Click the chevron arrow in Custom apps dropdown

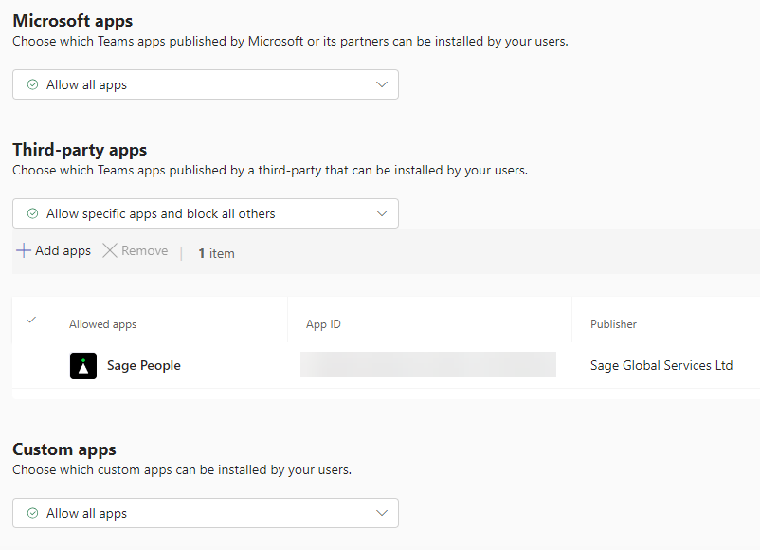tap(382, 514)
